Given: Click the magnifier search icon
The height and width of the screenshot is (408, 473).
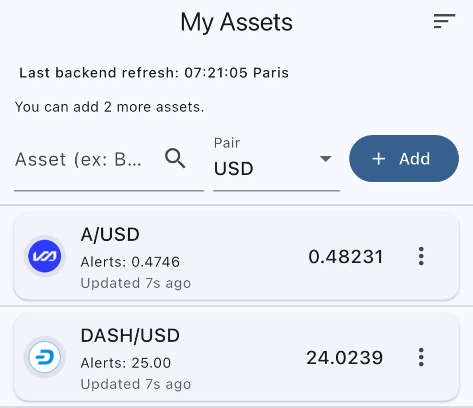Looking at the screenshot, I should [176, 159].
